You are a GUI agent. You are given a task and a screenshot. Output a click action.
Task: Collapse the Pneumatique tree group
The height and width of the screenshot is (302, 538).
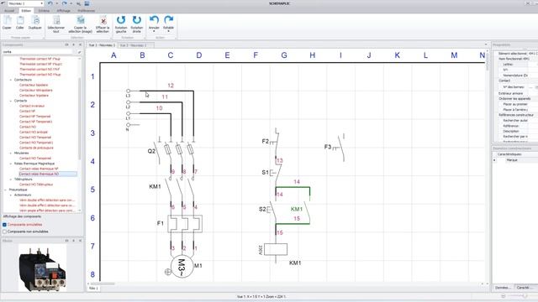coord(6,190)
